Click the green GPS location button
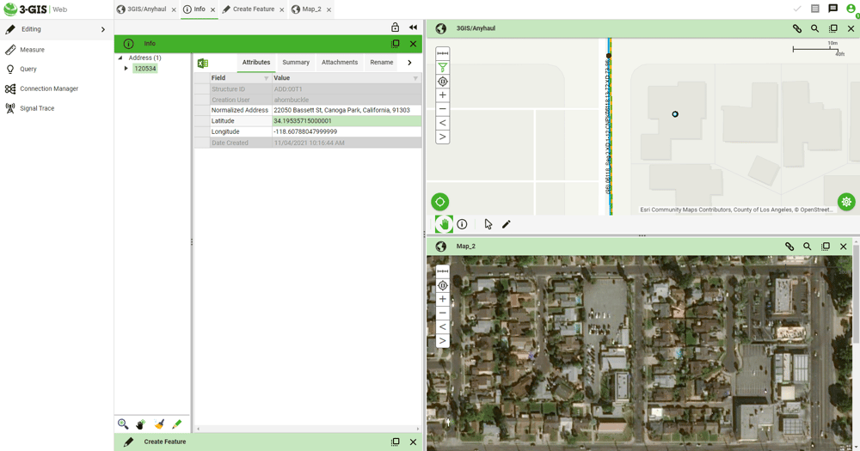Viewport: 860px width, 451px height. [439, 202]
